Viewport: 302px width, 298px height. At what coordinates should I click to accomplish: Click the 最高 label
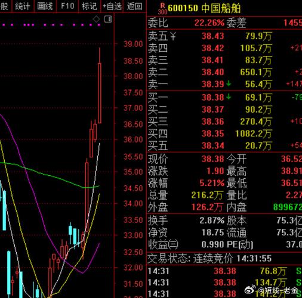point(236,171)
